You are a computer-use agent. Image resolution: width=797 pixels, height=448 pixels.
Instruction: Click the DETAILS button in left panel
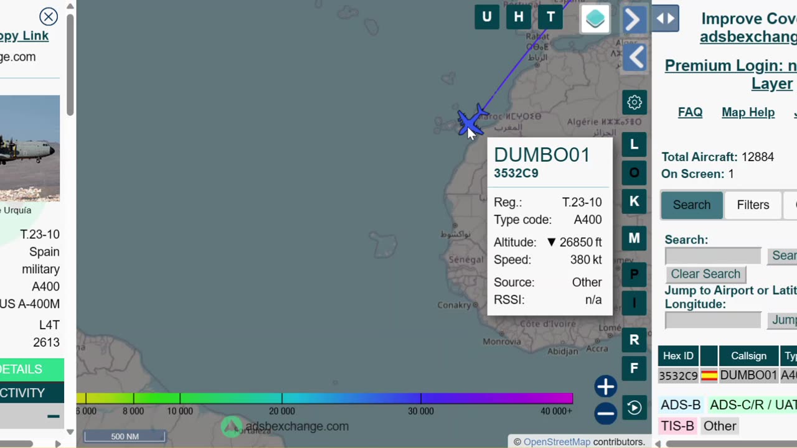click(32, 369)
